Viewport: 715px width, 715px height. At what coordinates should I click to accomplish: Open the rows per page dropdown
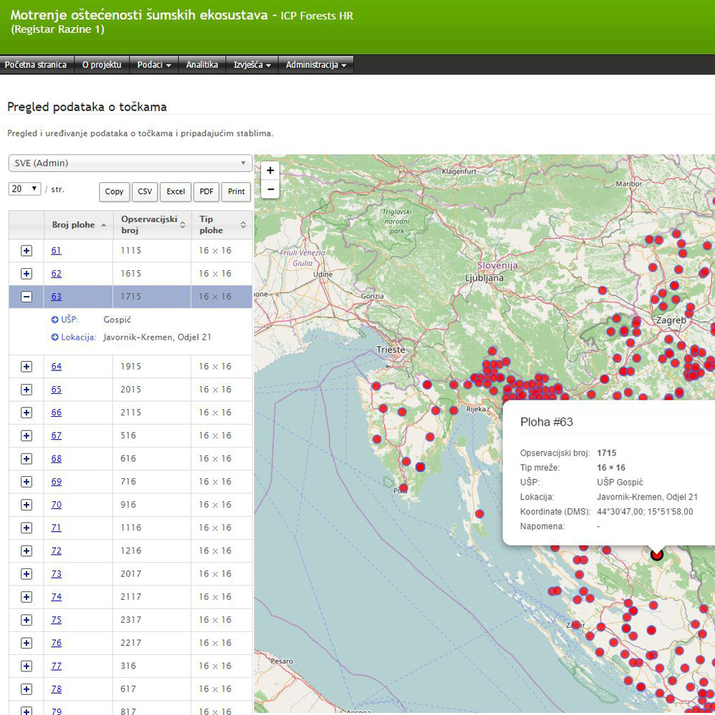(x=25, y=189)
